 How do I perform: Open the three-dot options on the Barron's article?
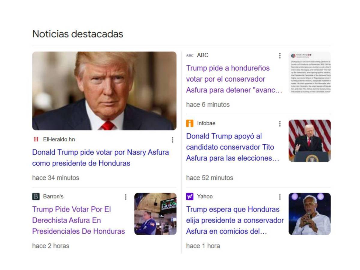pos(126,197)
